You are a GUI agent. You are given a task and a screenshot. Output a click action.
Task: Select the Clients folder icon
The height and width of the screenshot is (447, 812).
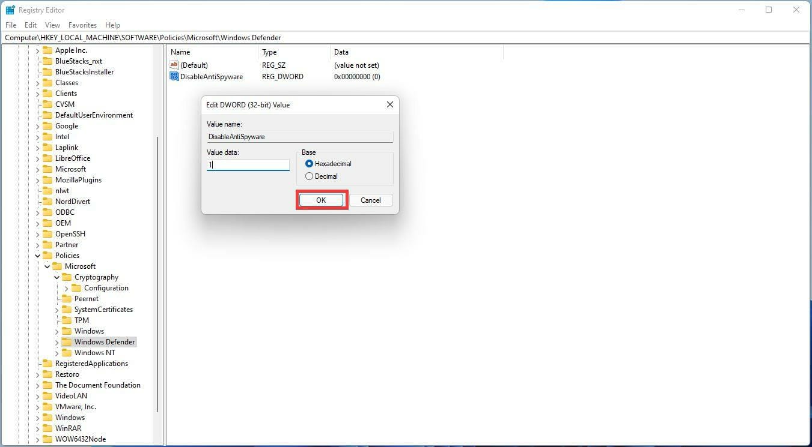[47, 94]
